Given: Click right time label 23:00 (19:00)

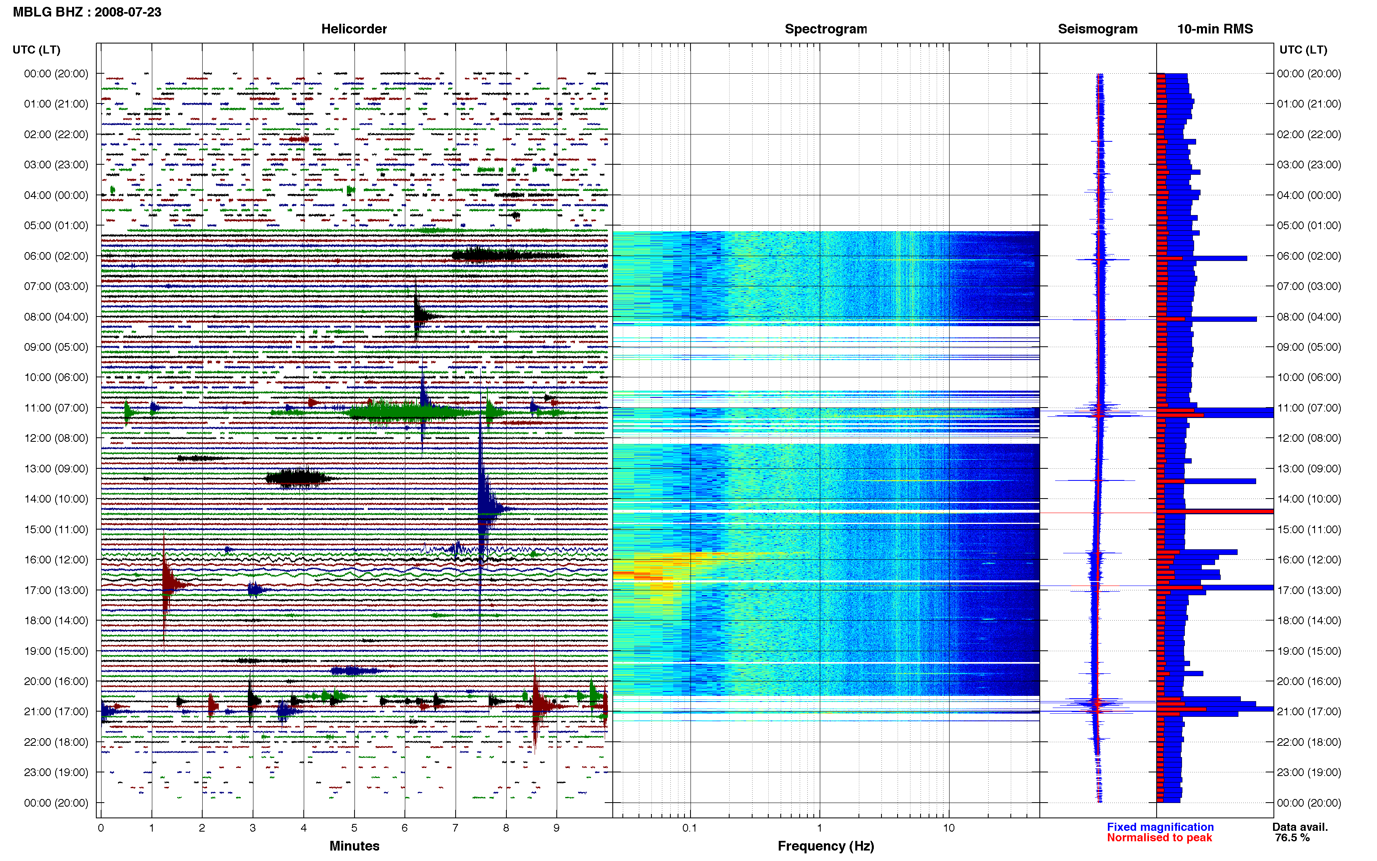Looking at the screenshot, I should click(x=1309, y=772).
